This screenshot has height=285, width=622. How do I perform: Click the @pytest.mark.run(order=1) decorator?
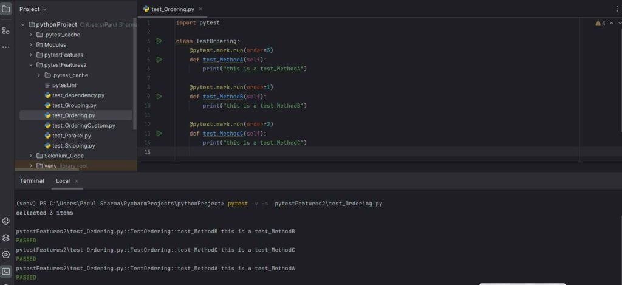[231, 88]
